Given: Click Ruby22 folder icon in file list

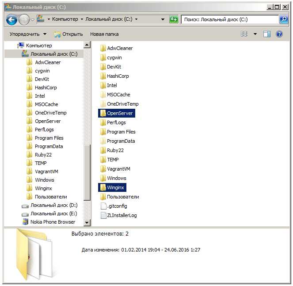Looking at the screenshot, I should tap(103, 150).
